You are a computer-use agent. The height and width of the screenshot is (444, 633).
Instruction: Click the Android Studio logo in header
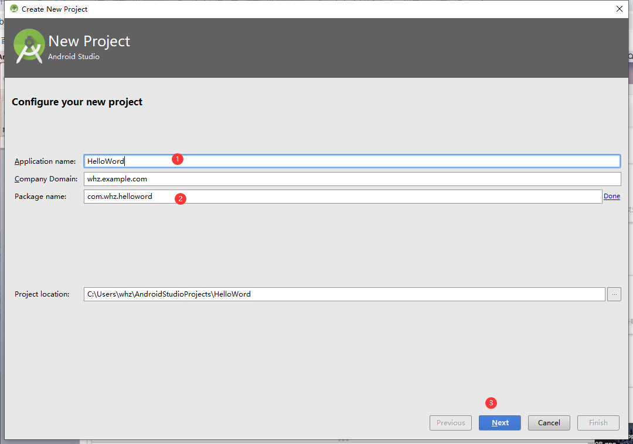coord(29,46)
